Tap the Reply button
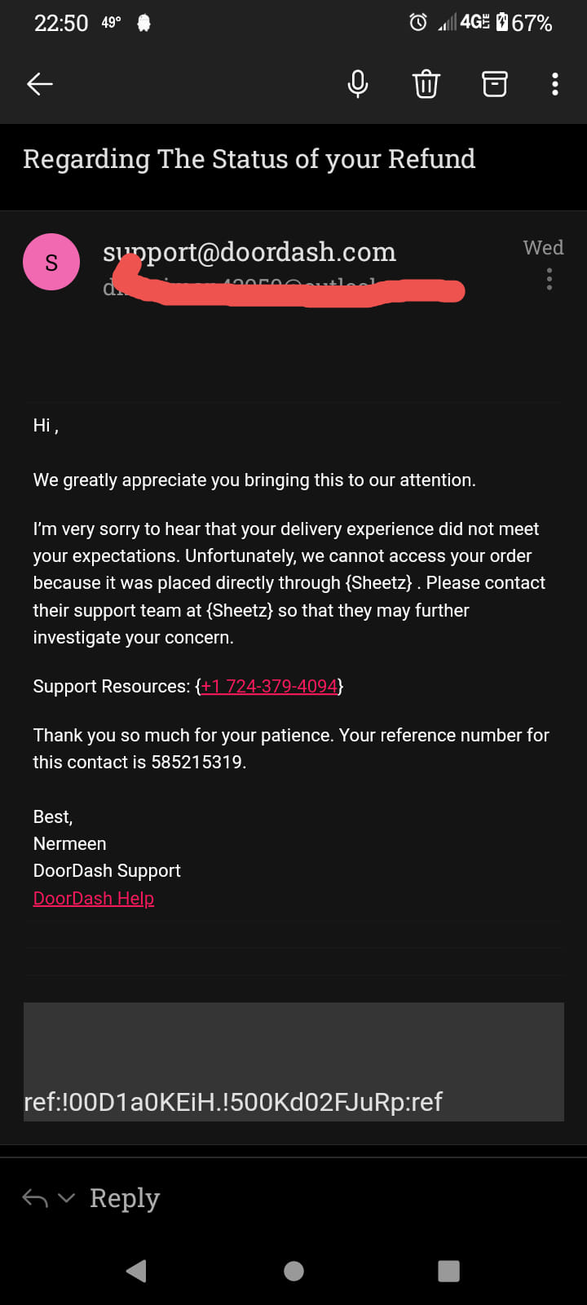 coord(125,1197)
